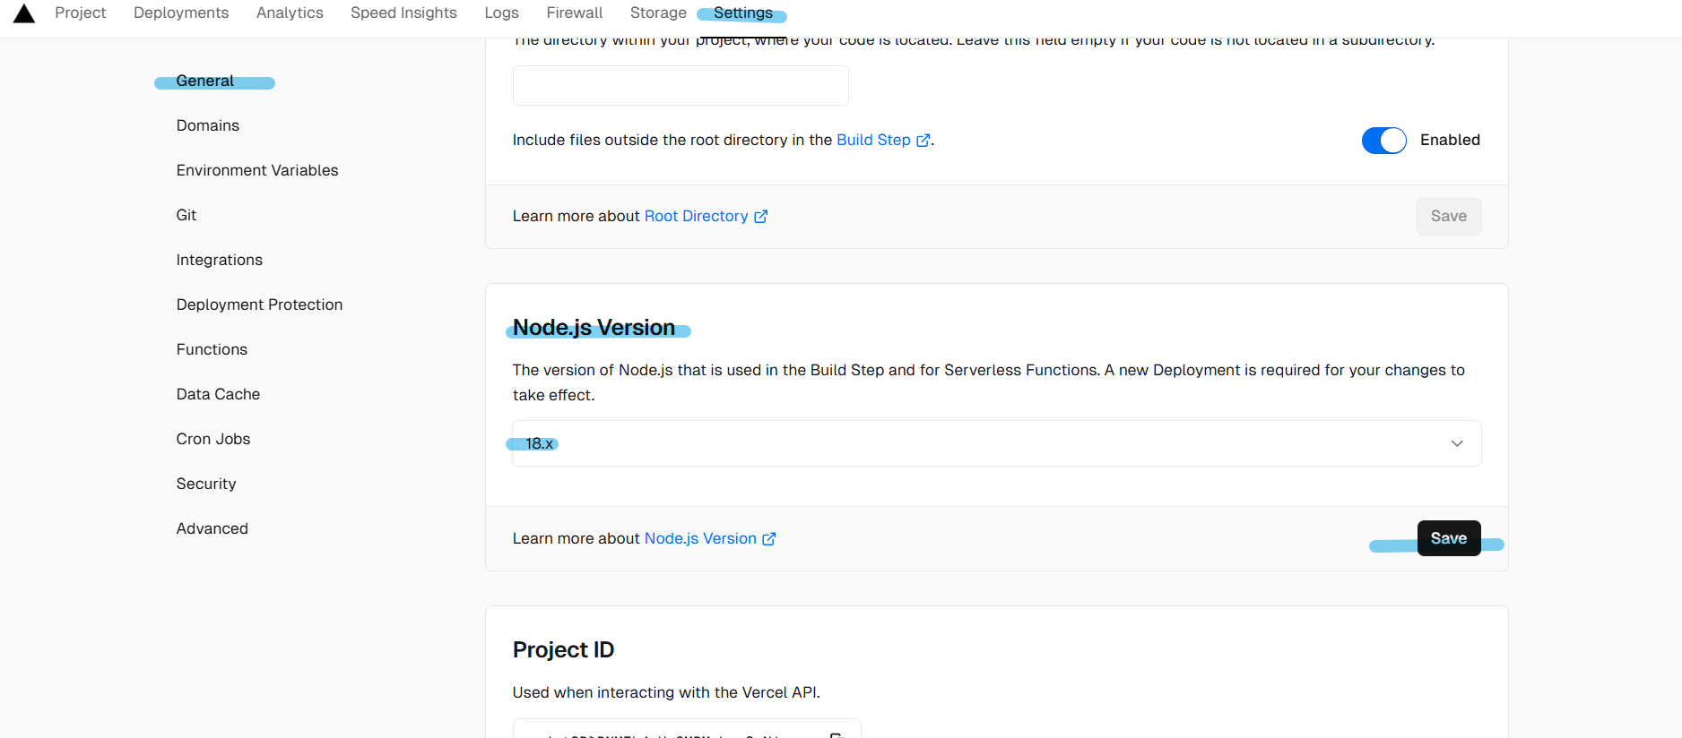Open the Advanced settings section

click(212, 528)
